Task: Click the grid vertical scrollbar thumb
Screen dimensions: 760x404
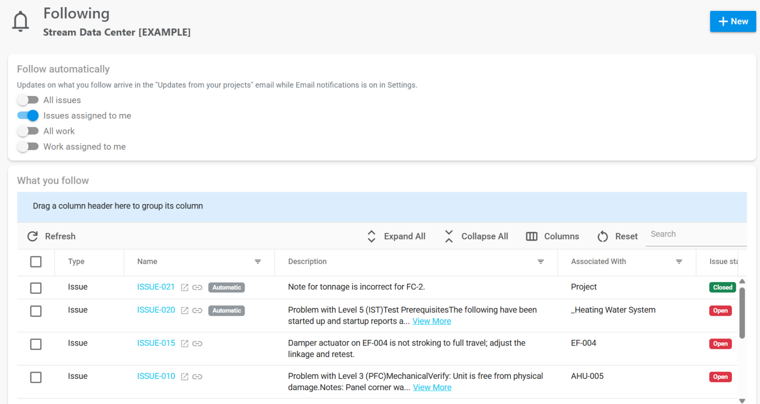Action: 742,313
